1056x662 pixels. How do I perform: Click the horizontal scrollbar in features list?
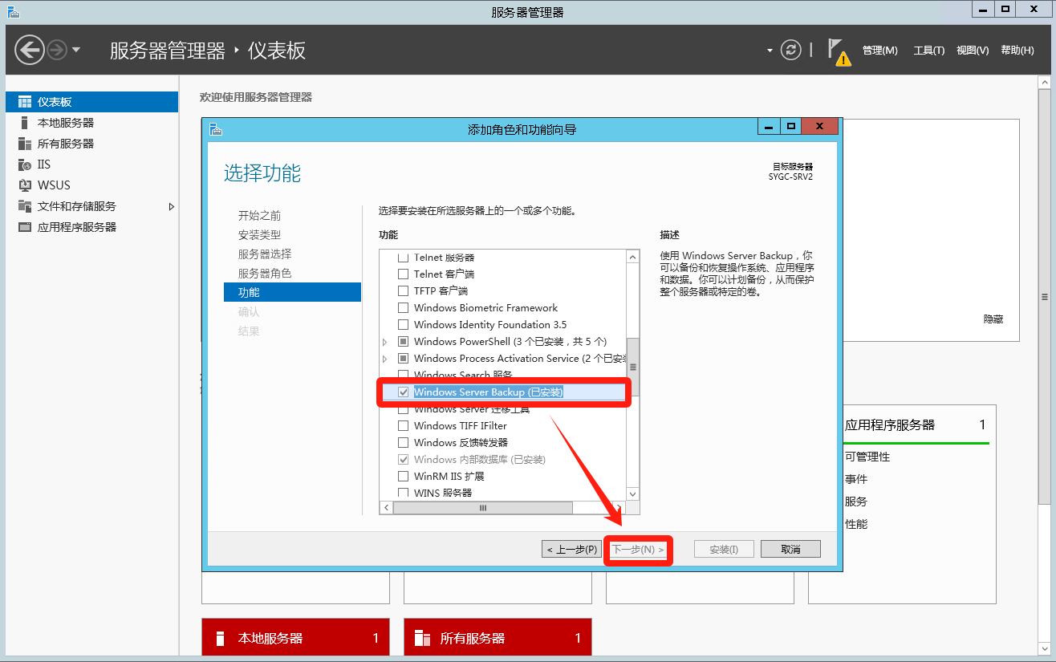point(482,508)
